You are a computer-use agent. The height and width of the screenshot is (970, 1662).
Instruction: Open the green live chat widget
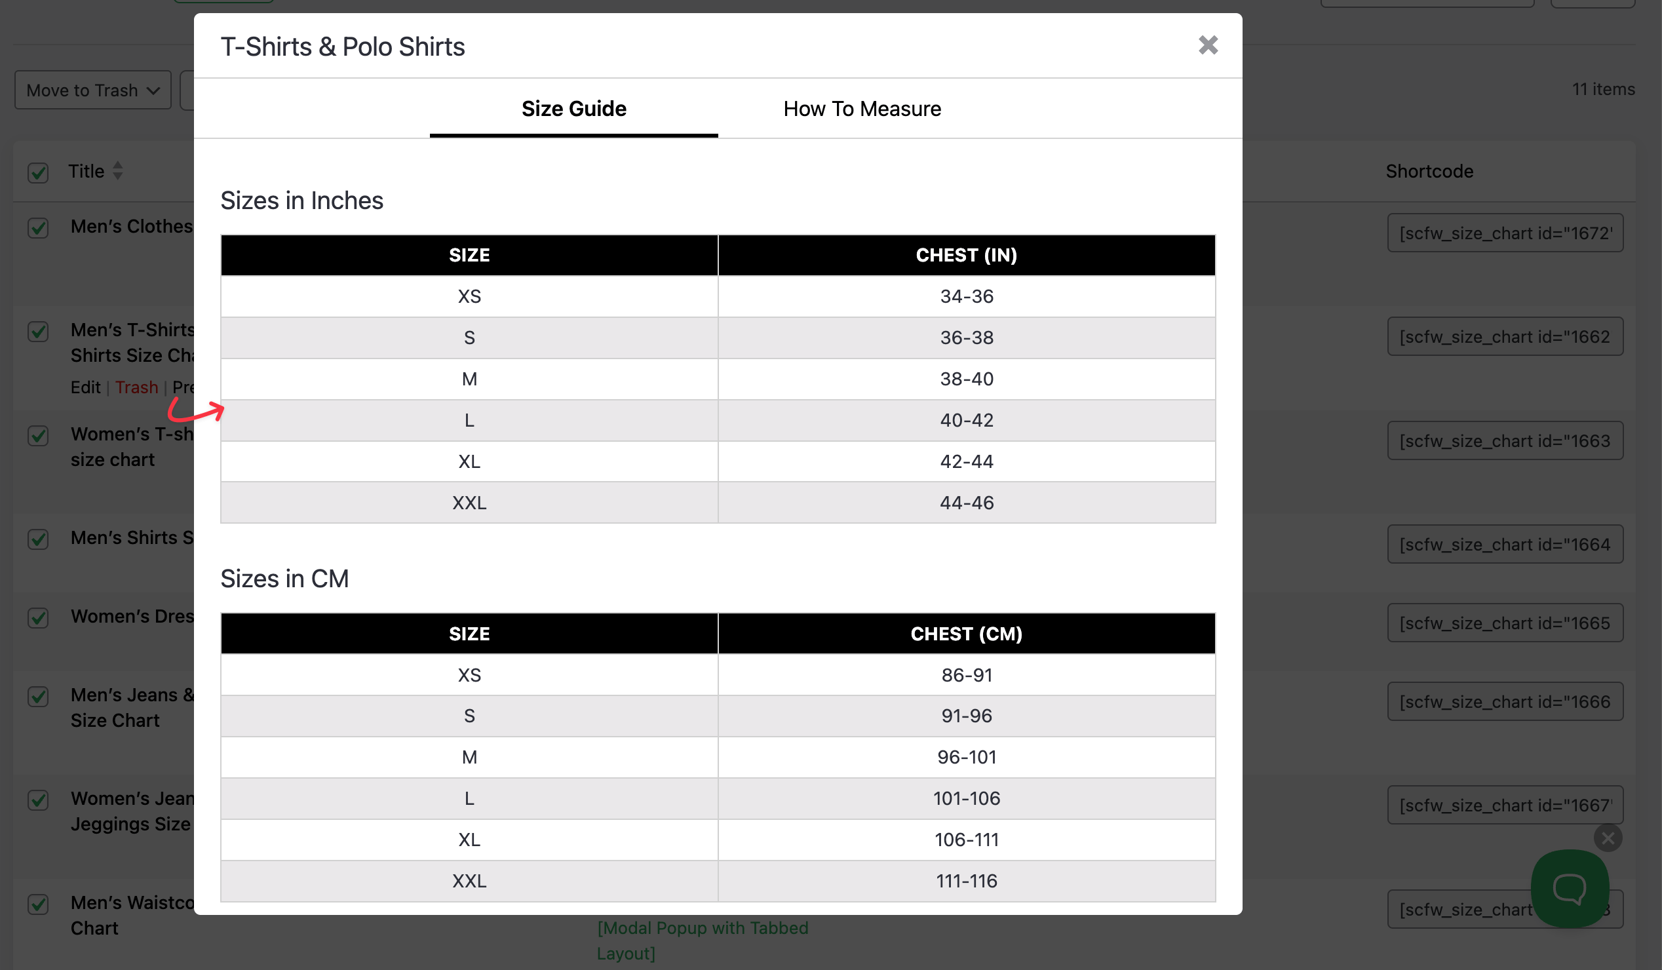[x=1570, y=887]
